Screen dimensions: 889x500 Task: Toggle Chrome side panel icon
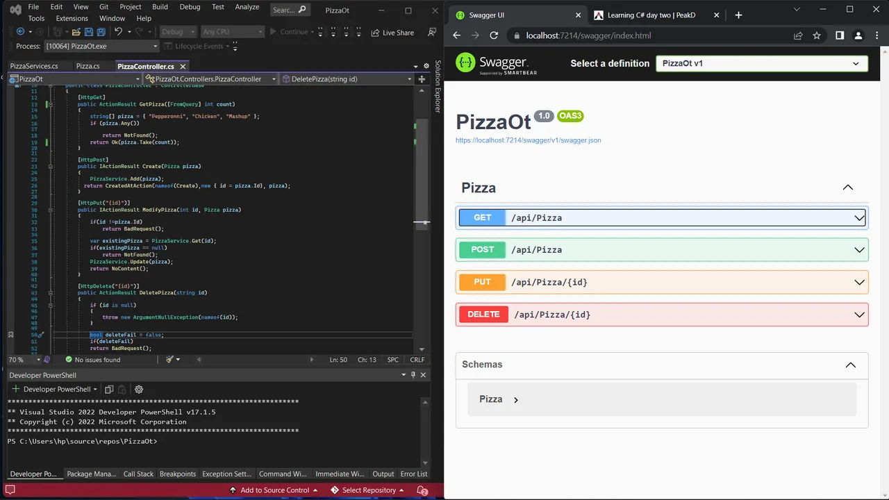click(x=840, y=35)
